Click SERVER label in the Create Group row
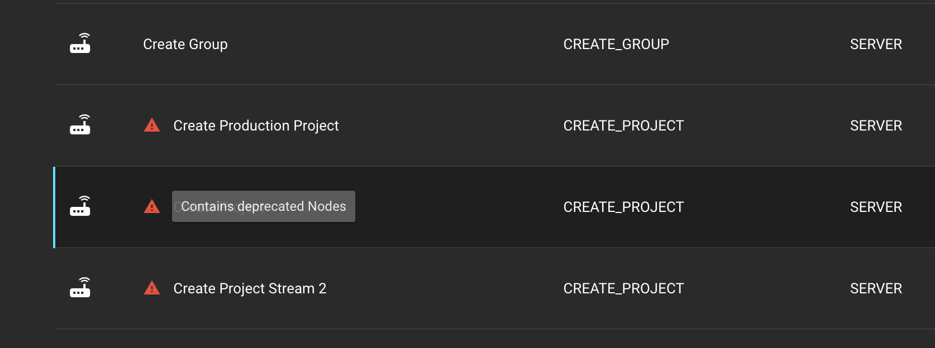935x348 pixels. [876, 44]
